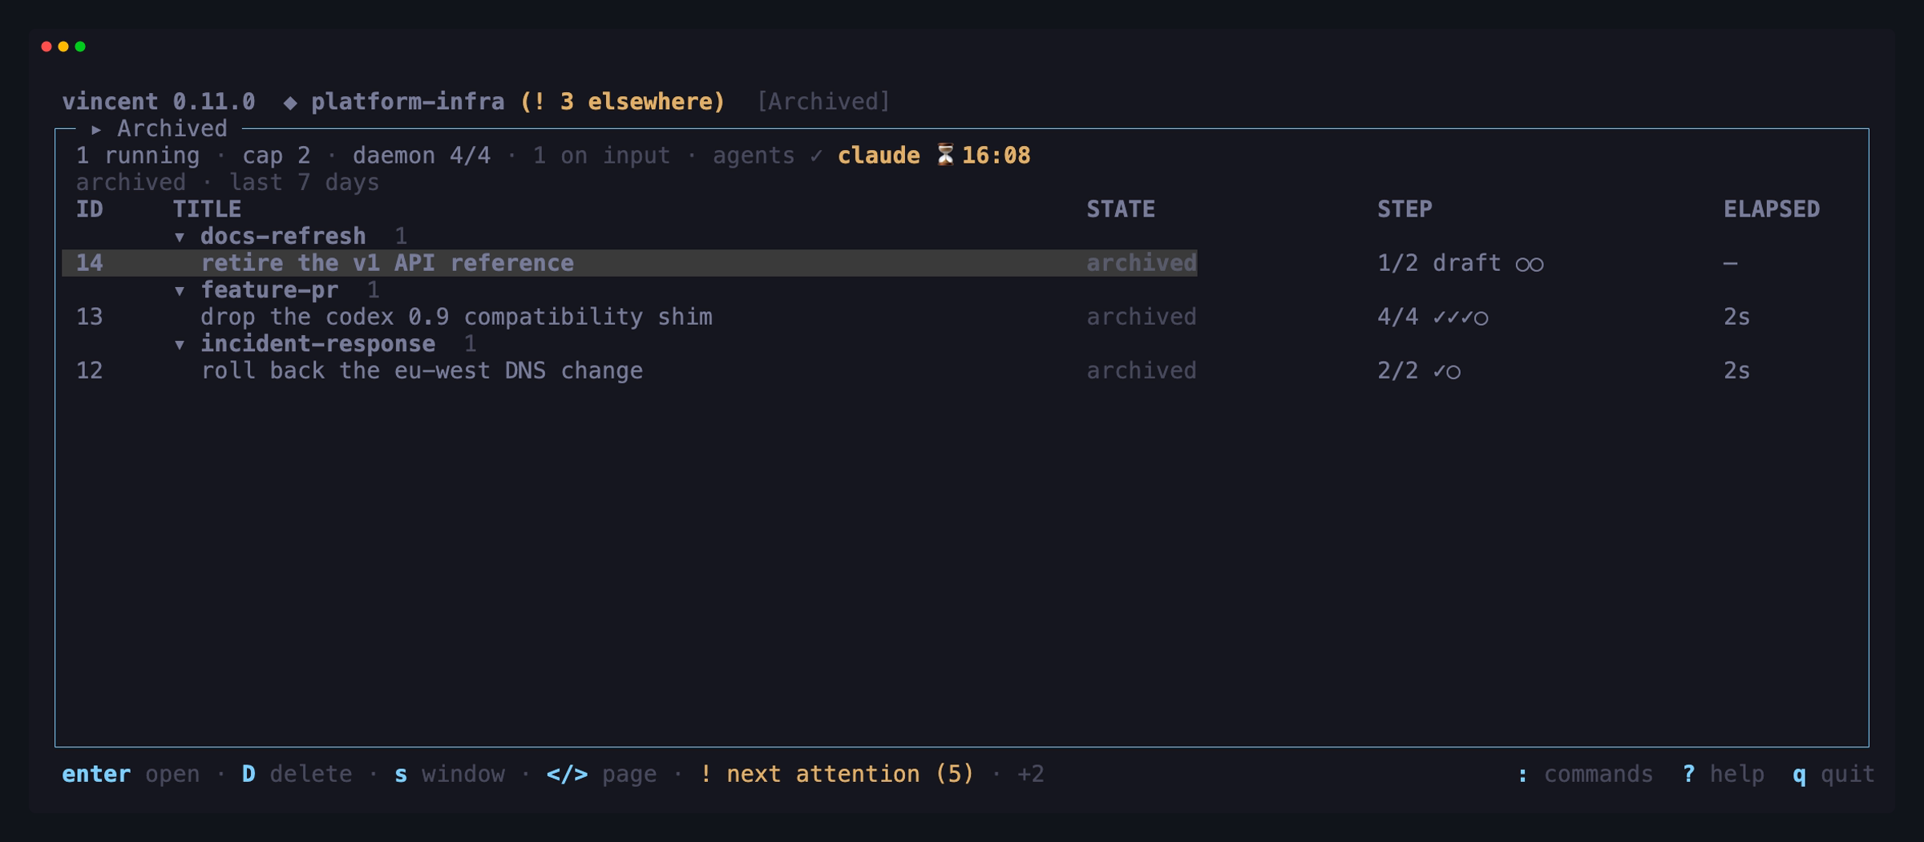Select row 'roll back the eu-west DNS change'

coord(962,370)
